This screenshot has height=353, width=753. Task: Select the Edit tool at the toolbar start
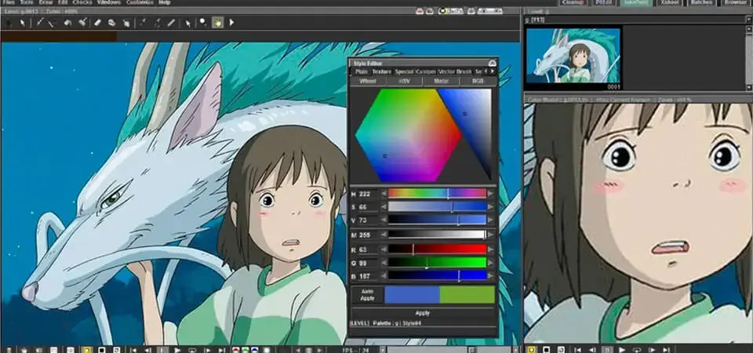[8, 23]
